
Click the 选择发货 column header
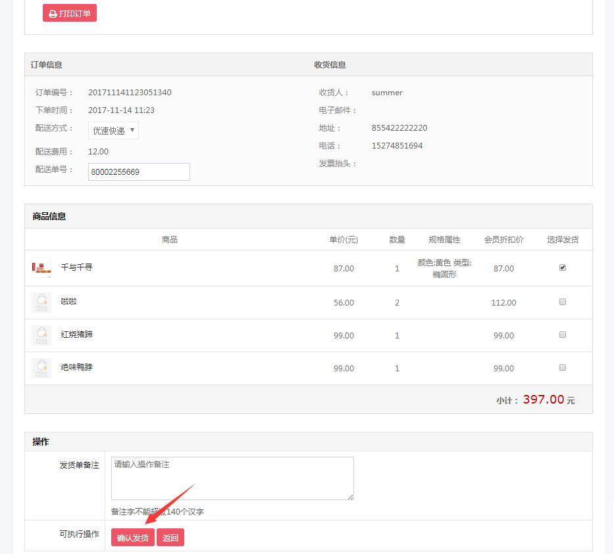point(563,240)
